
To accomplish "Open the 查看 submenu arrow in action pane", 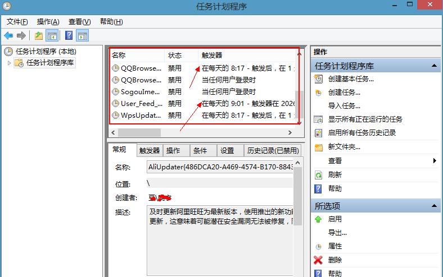I will pos(435,160).
